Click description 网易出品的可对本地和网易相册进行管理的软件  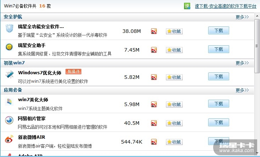62,127
